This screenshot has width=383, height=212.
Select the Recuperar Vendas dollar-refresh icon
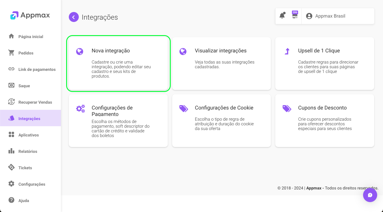coord(11,102)
